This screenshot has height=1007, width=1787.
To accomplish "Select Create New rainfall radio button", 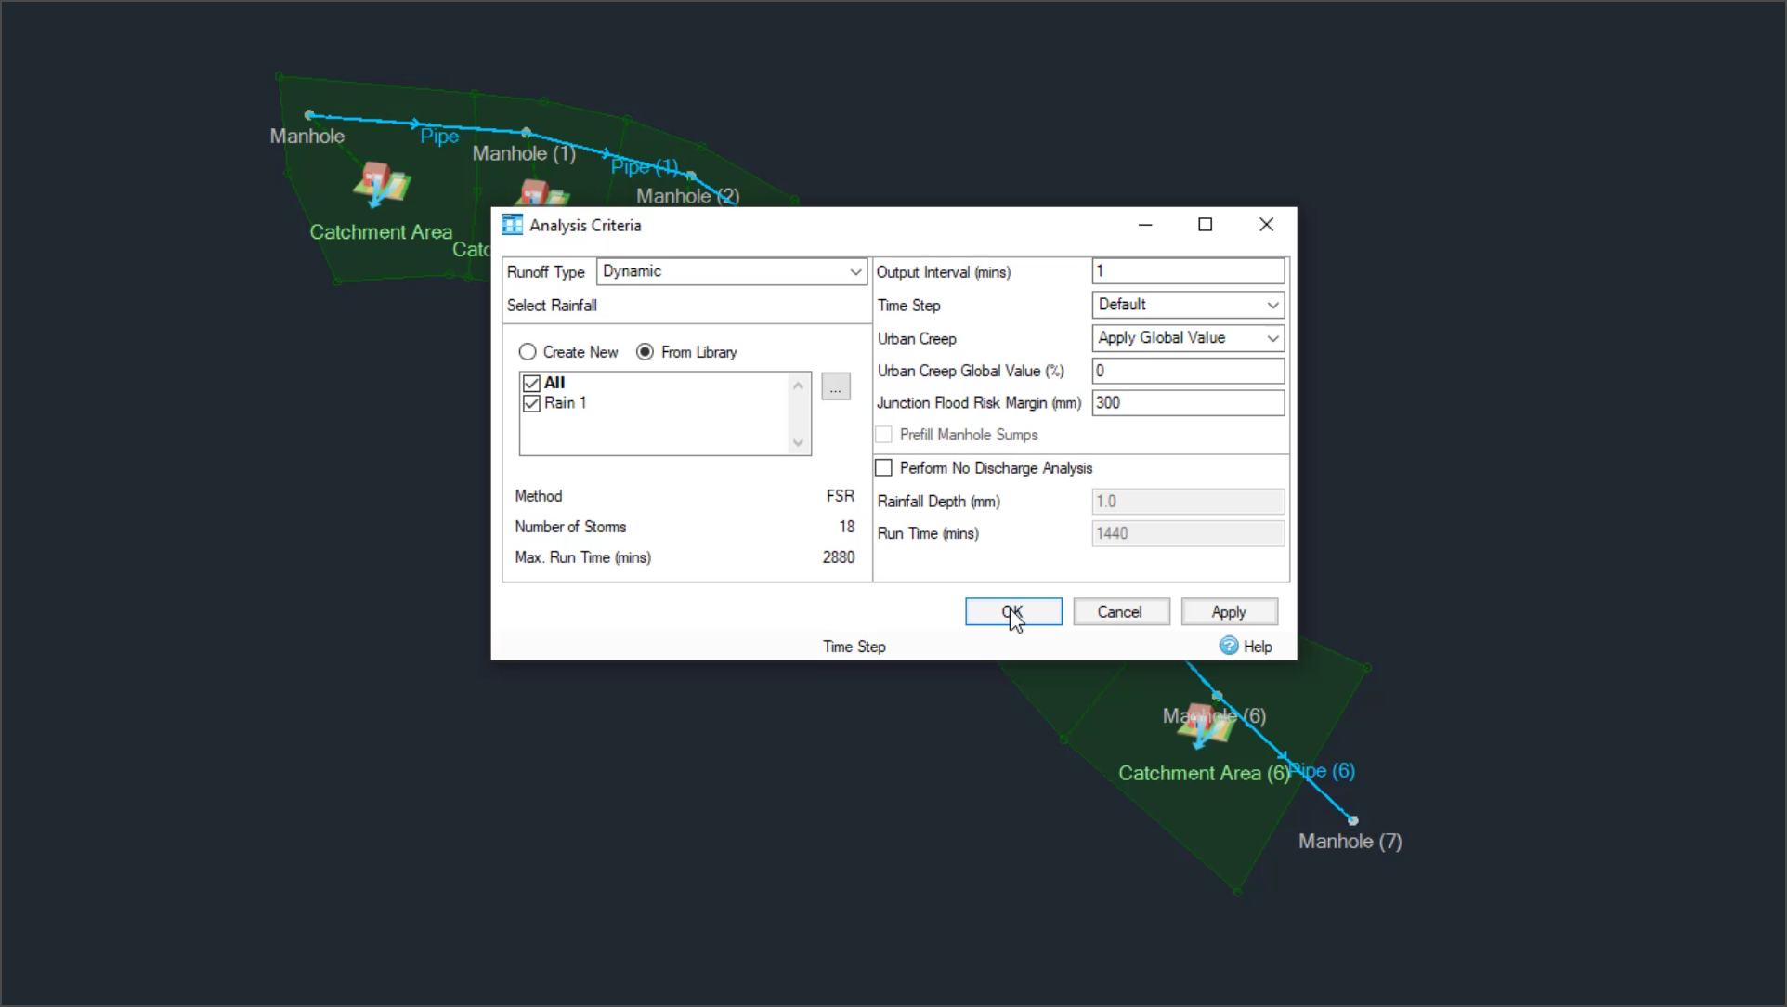I will tap(528, 351).
